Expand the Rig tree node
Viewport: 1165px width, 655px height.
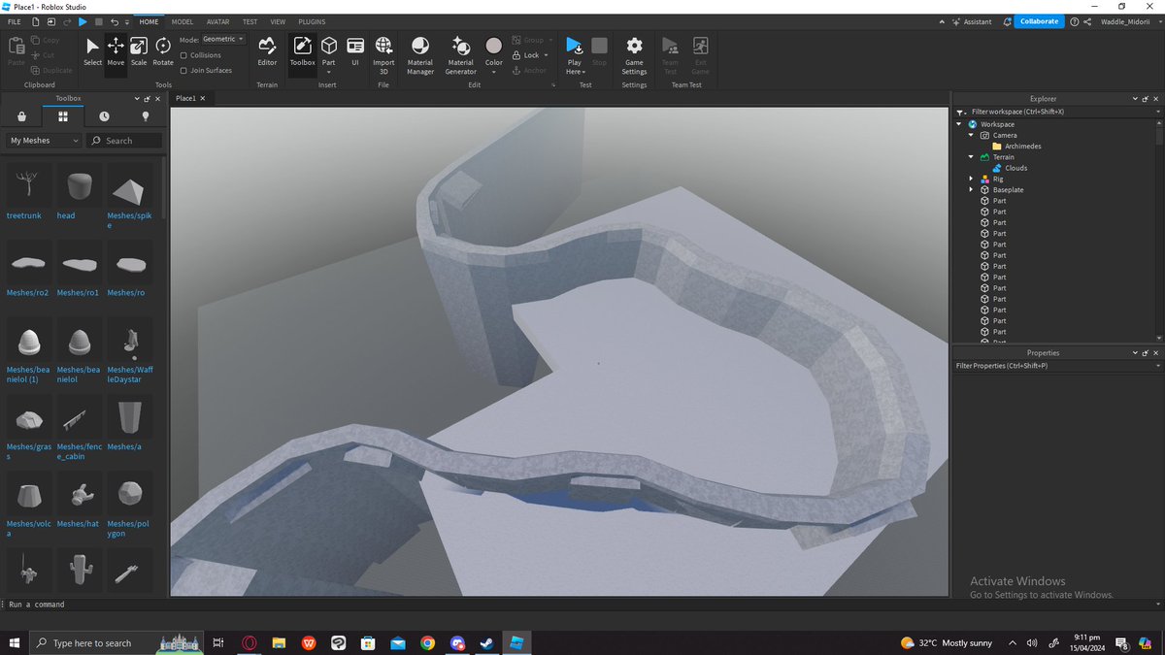[x=972, y=179]
